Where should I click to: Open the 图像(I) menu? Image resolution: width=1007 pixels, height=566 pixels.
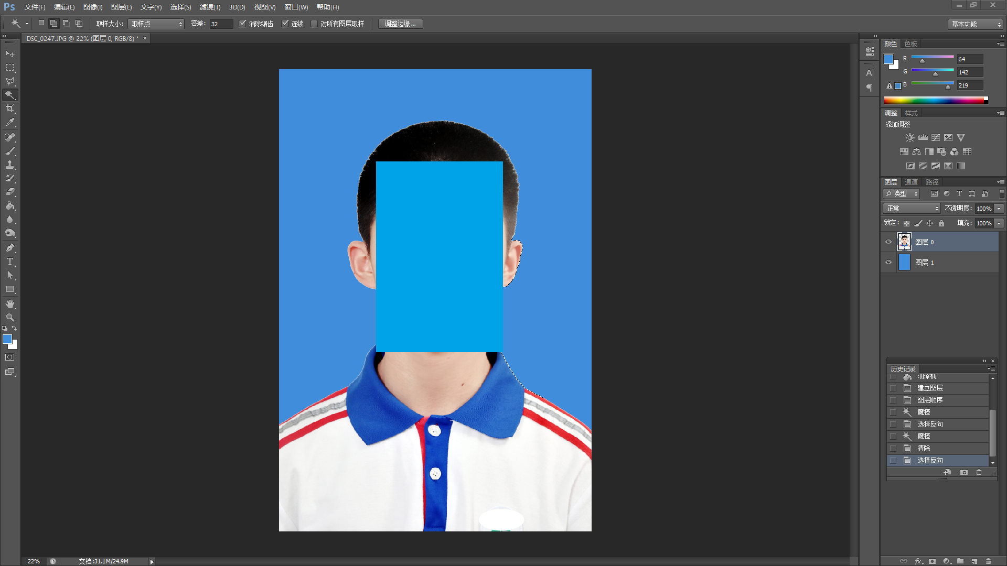[93, 7]
